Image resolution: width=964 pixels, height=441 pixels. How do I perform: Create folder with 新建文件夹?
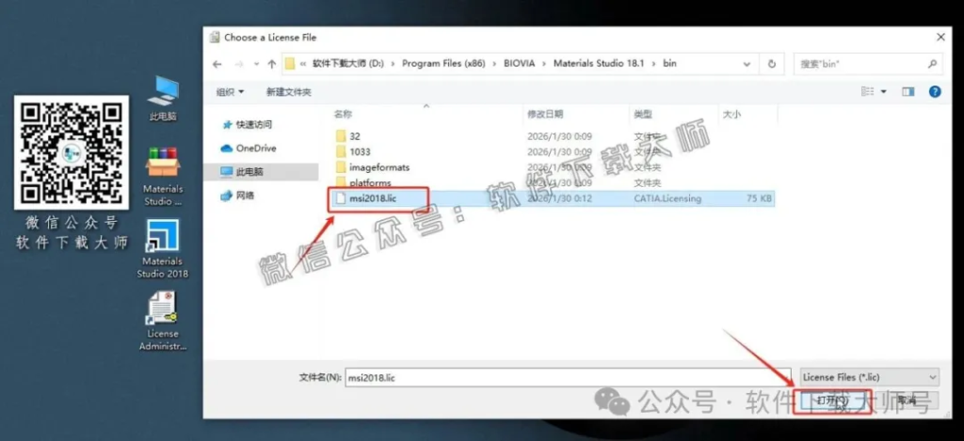coord(289,92)
